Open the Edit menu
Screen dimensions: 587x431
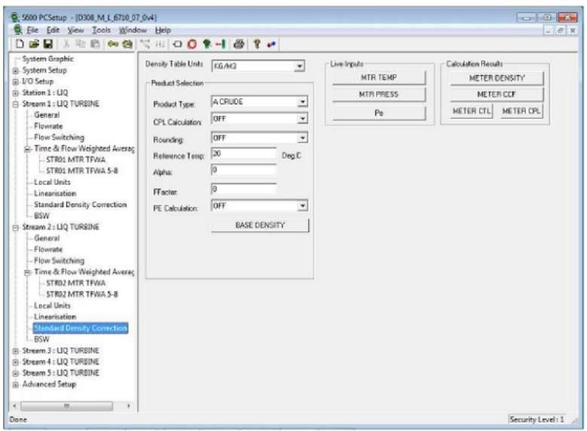(x=54, y=30)
